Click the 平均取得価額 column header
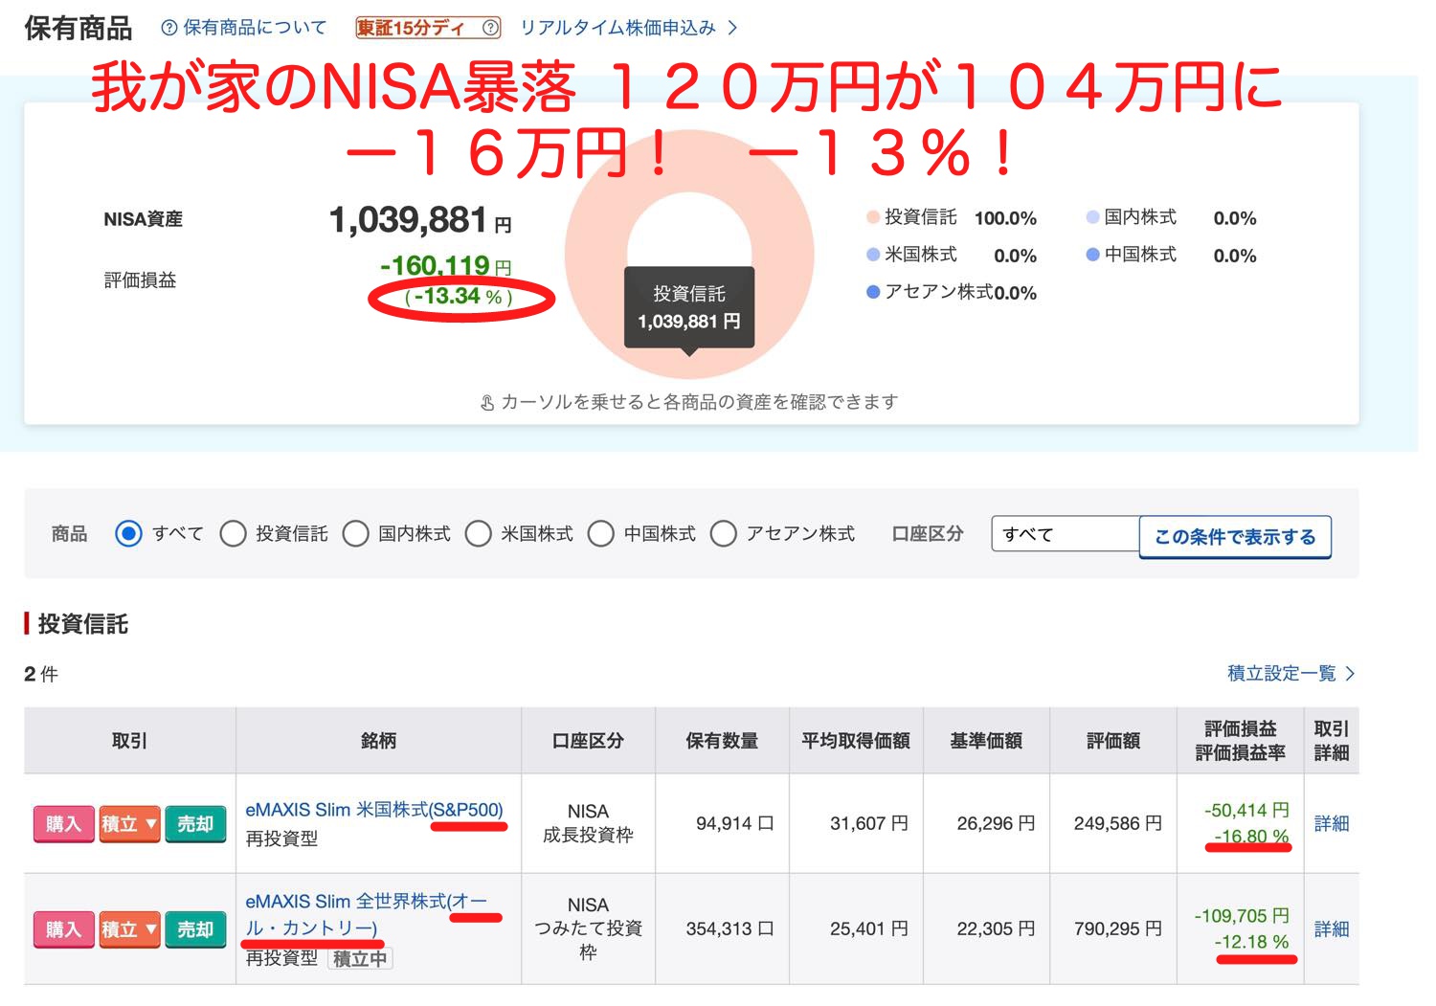Screen dimensions: 1436x1006 (856, 740)
